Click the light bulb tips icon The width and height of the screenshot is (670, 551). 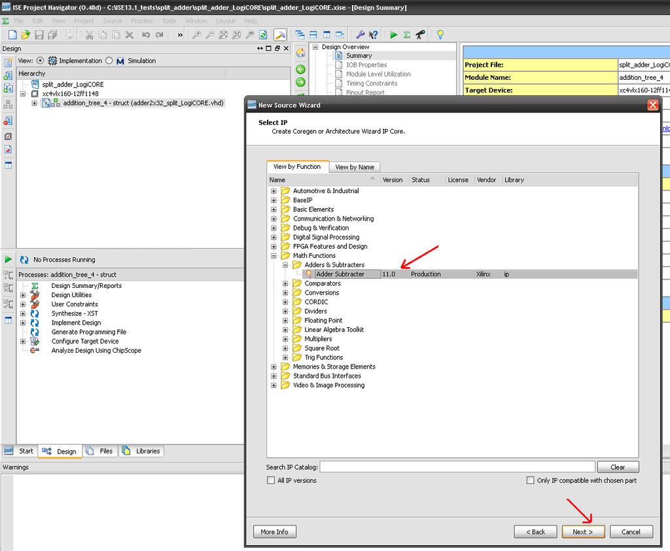point(440,35)
